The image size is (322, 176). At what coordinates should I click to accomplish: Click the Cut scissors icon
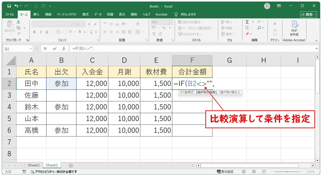(18, 22)
